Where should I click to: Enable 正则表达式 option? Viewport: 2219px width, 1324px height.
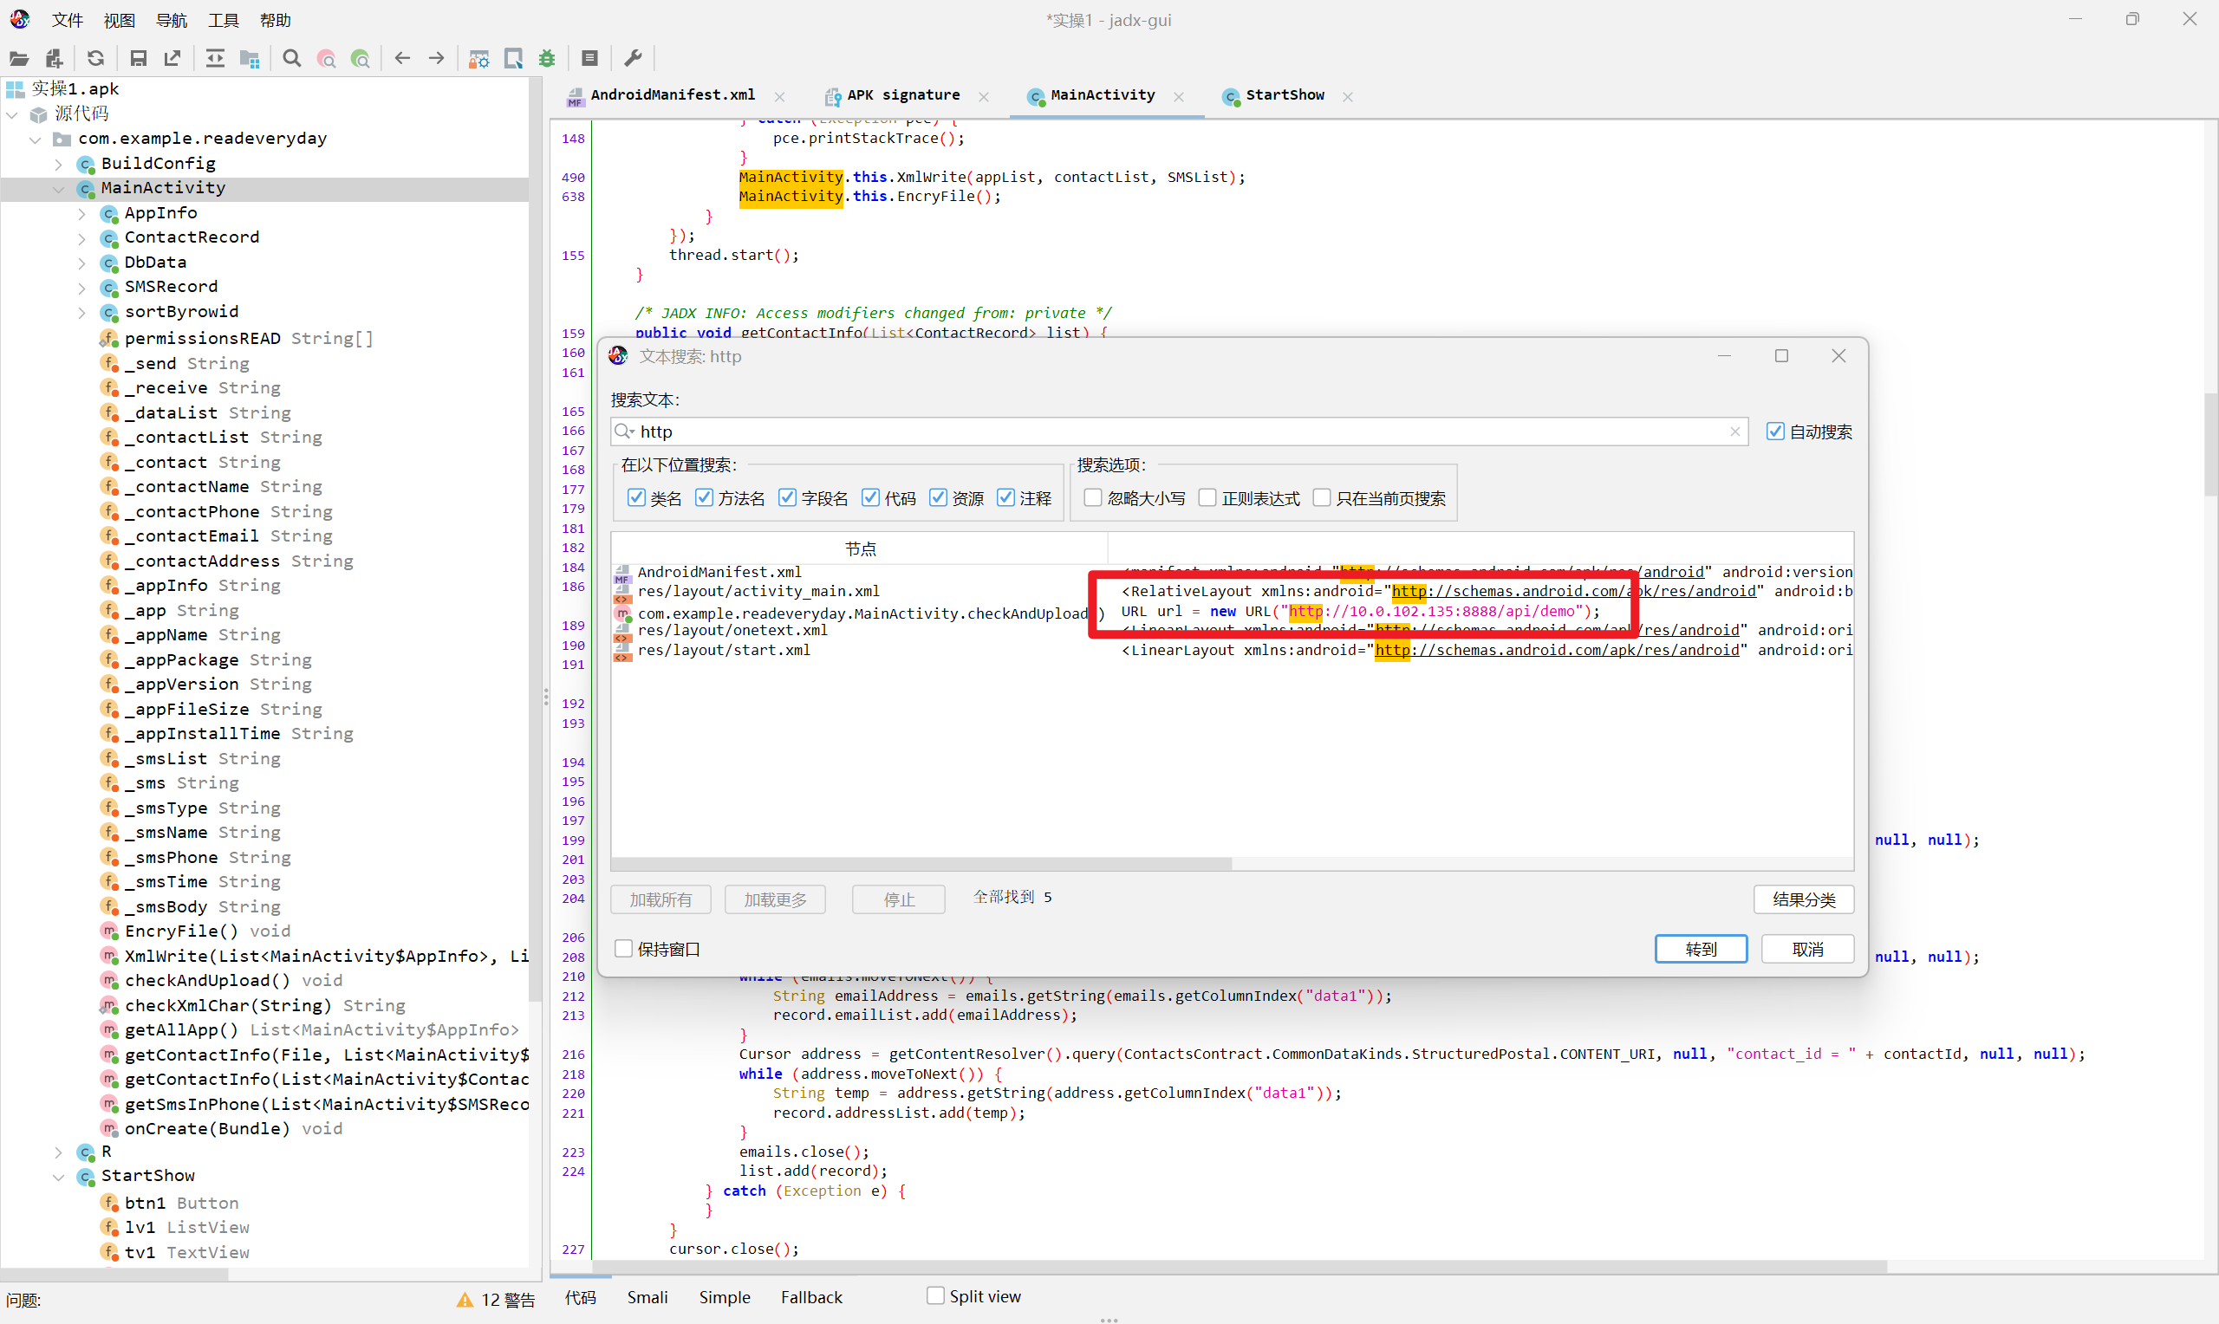tap(1207, 498)
